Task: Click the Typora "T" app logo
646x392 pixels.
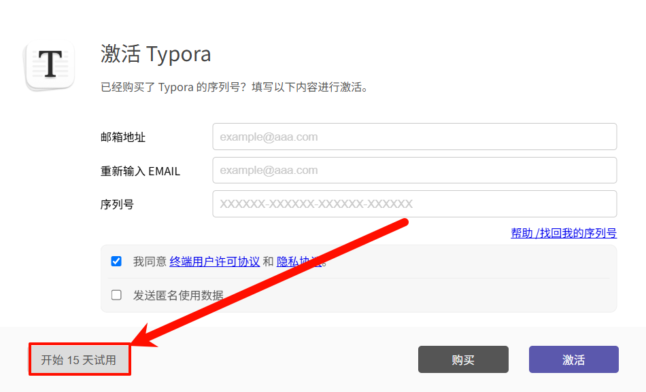Action: click(50, 66)
